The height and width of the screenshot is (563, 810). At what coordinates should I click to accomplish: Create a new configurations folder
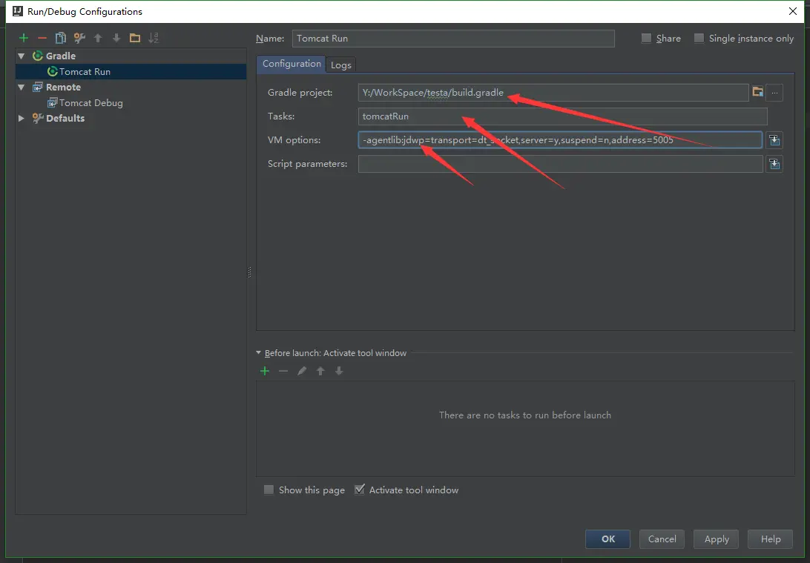(x=135, y=39)
